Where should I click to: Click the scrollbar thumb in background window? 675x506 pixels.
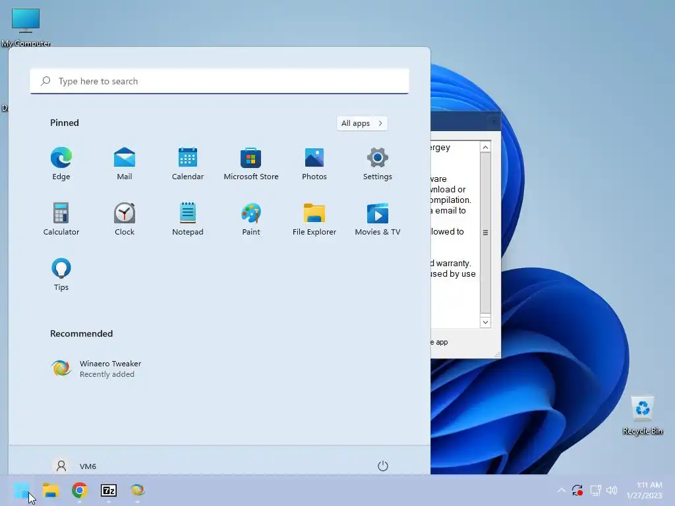[x=486, y=233]
